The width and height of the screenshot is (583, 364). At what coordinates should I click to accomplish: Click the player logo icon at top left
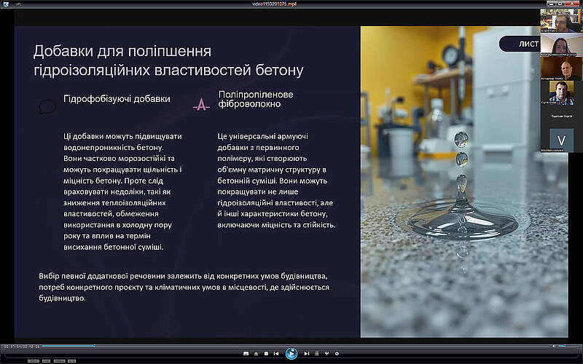coord(6,4)
